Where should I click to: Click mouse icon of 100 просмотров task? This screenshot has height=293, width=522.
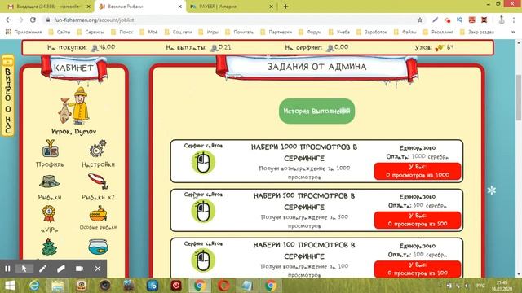[203, 260]
